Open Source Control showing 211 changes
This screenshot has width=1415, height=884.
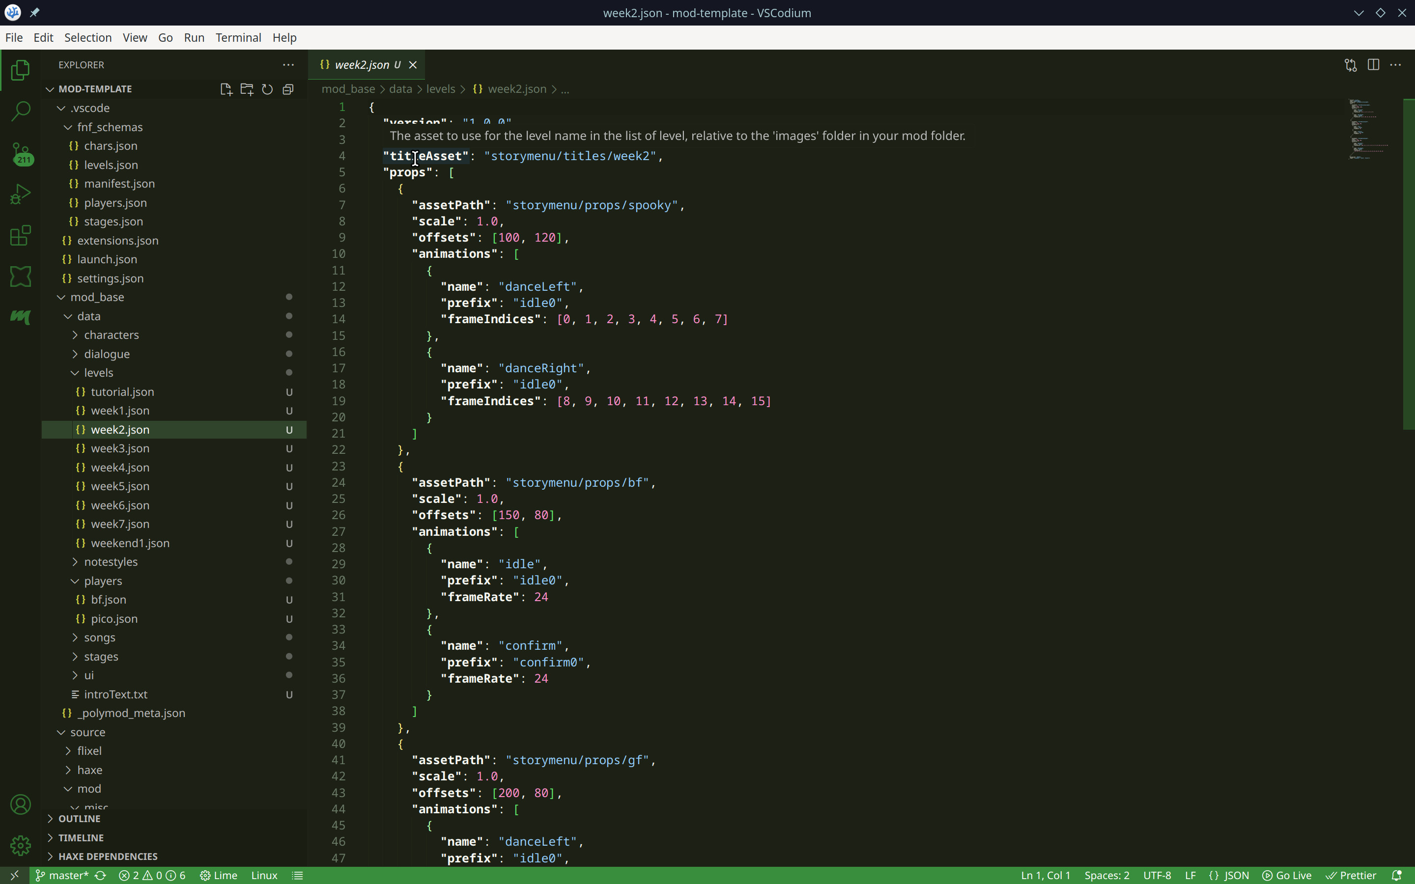(21, 154)
